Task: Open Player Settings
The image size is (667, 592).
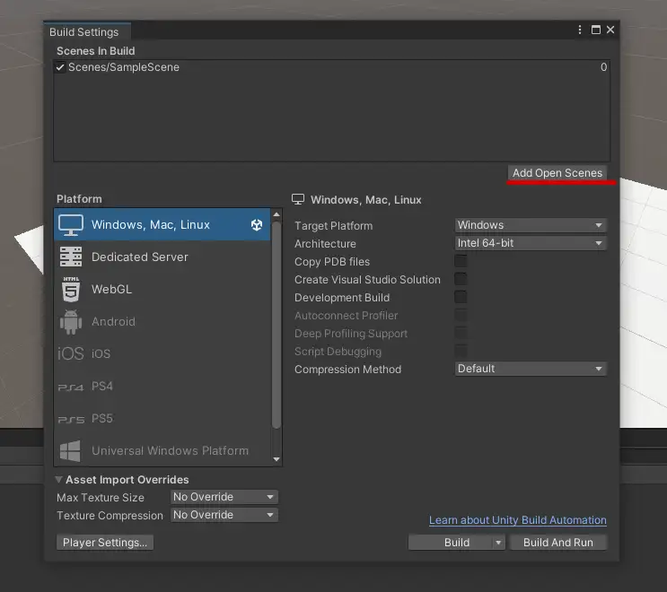Action: pyautogui.click(x=105, y=543)
